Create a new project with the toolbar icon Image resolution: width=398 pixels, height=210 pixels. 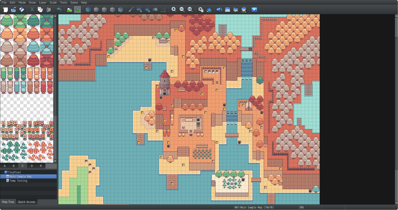tap(5, 10)
